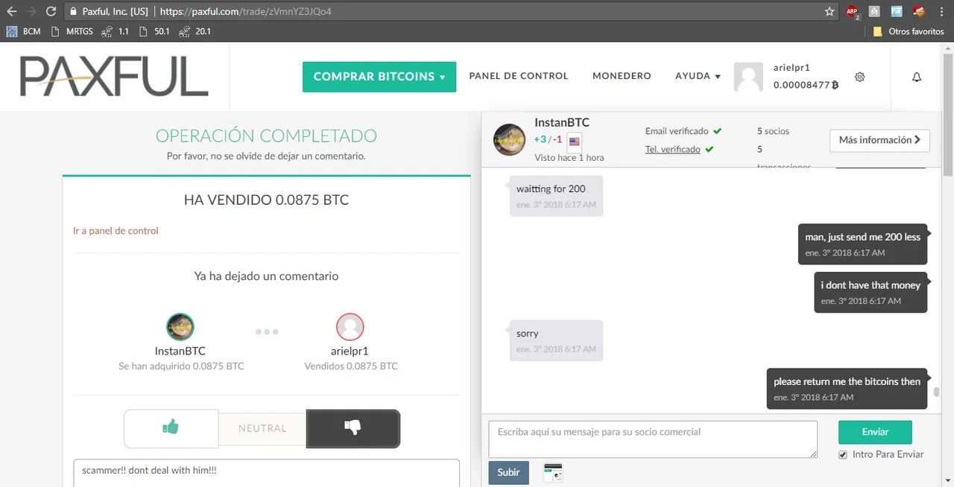954x487 pixels.
Task: Click the Email verificado label
Action: pos(677,131)
